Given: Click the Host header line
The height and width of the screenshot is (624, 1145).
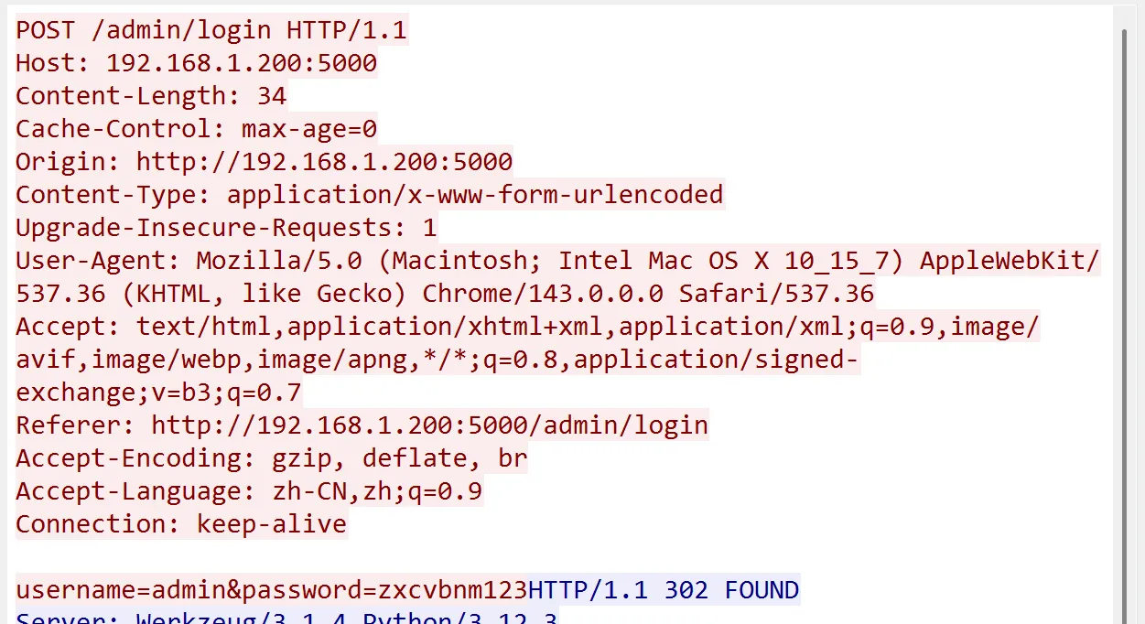Looking at the screenshot, I should 196,63.
